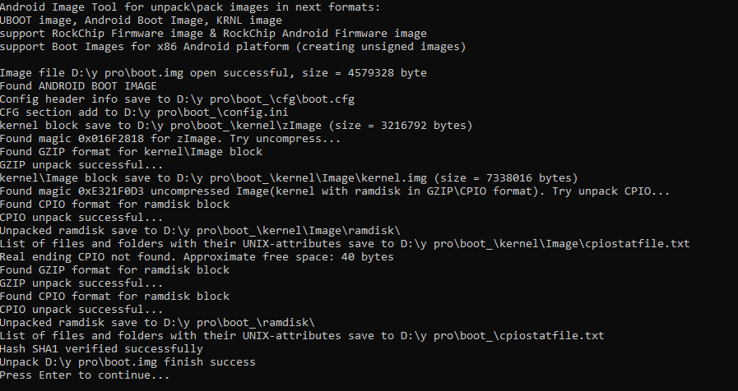Click the kernel block zImage save line
Viewport: 738px width, 391px height.
click(x=236, y=125)
